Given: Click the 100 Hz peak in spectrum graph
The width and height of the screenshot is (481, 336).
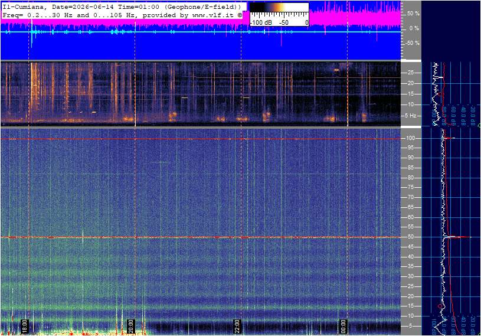Looking at the screenshot, I should (450, 138).
